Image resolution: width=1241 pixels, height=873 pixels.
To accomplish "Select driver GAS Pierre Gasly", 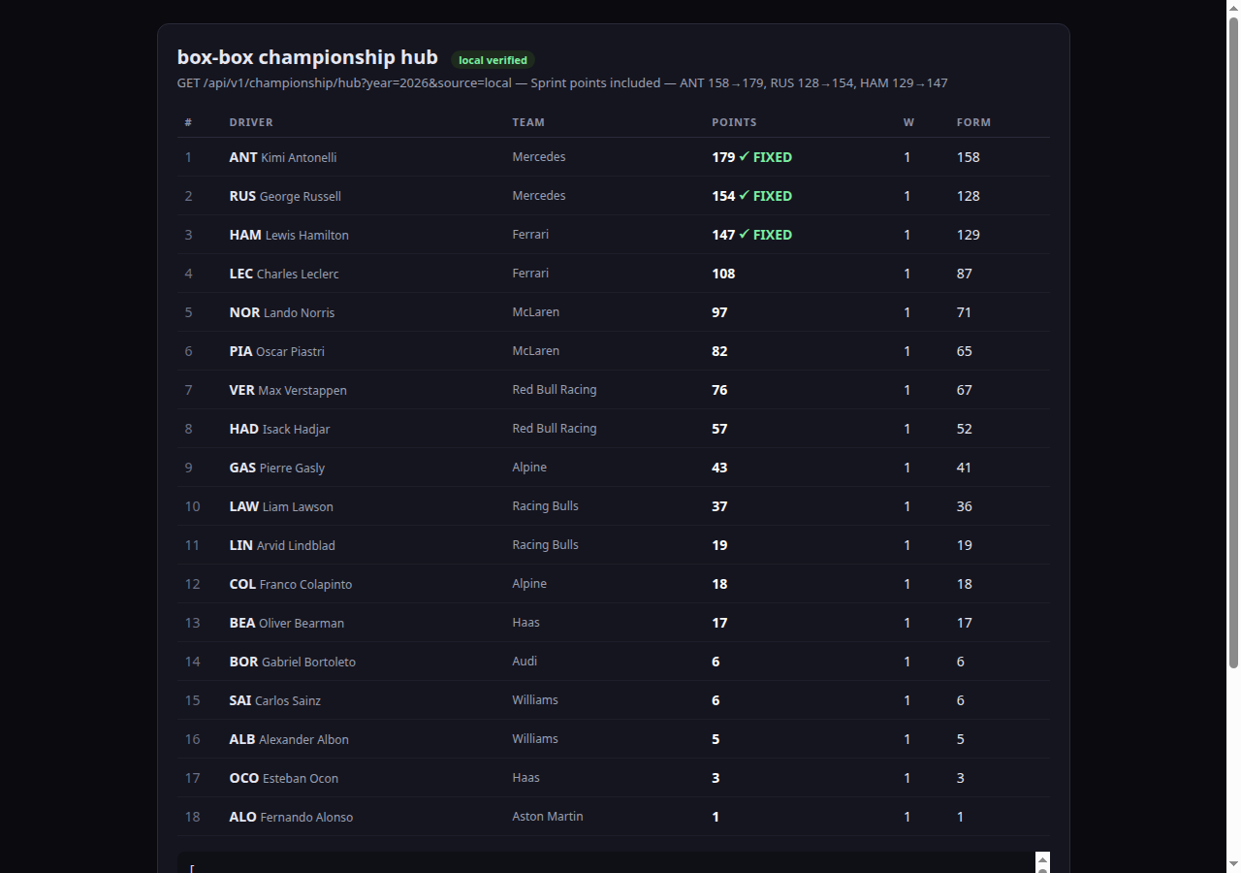I will [x=277, y=468].
